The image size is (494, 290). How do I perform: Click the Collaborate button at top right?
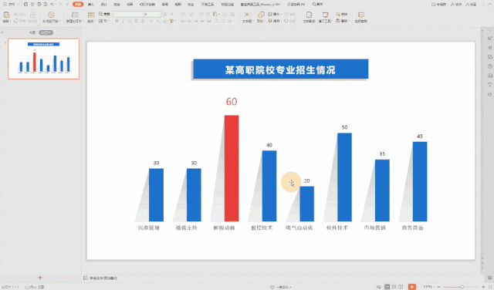coord(456,5)
